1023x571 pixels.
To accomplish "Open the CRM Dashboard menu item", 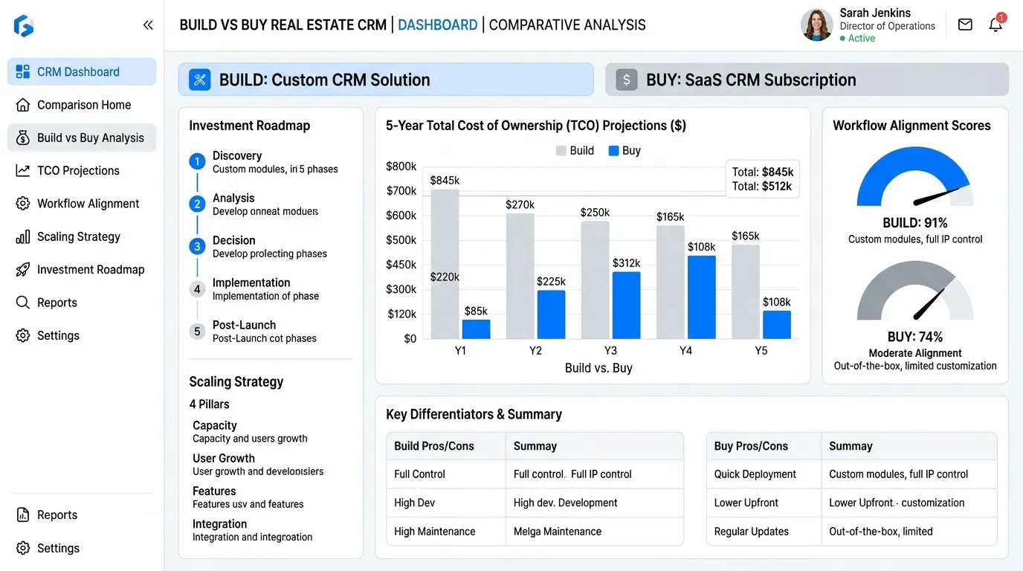I will pos(82,71).
